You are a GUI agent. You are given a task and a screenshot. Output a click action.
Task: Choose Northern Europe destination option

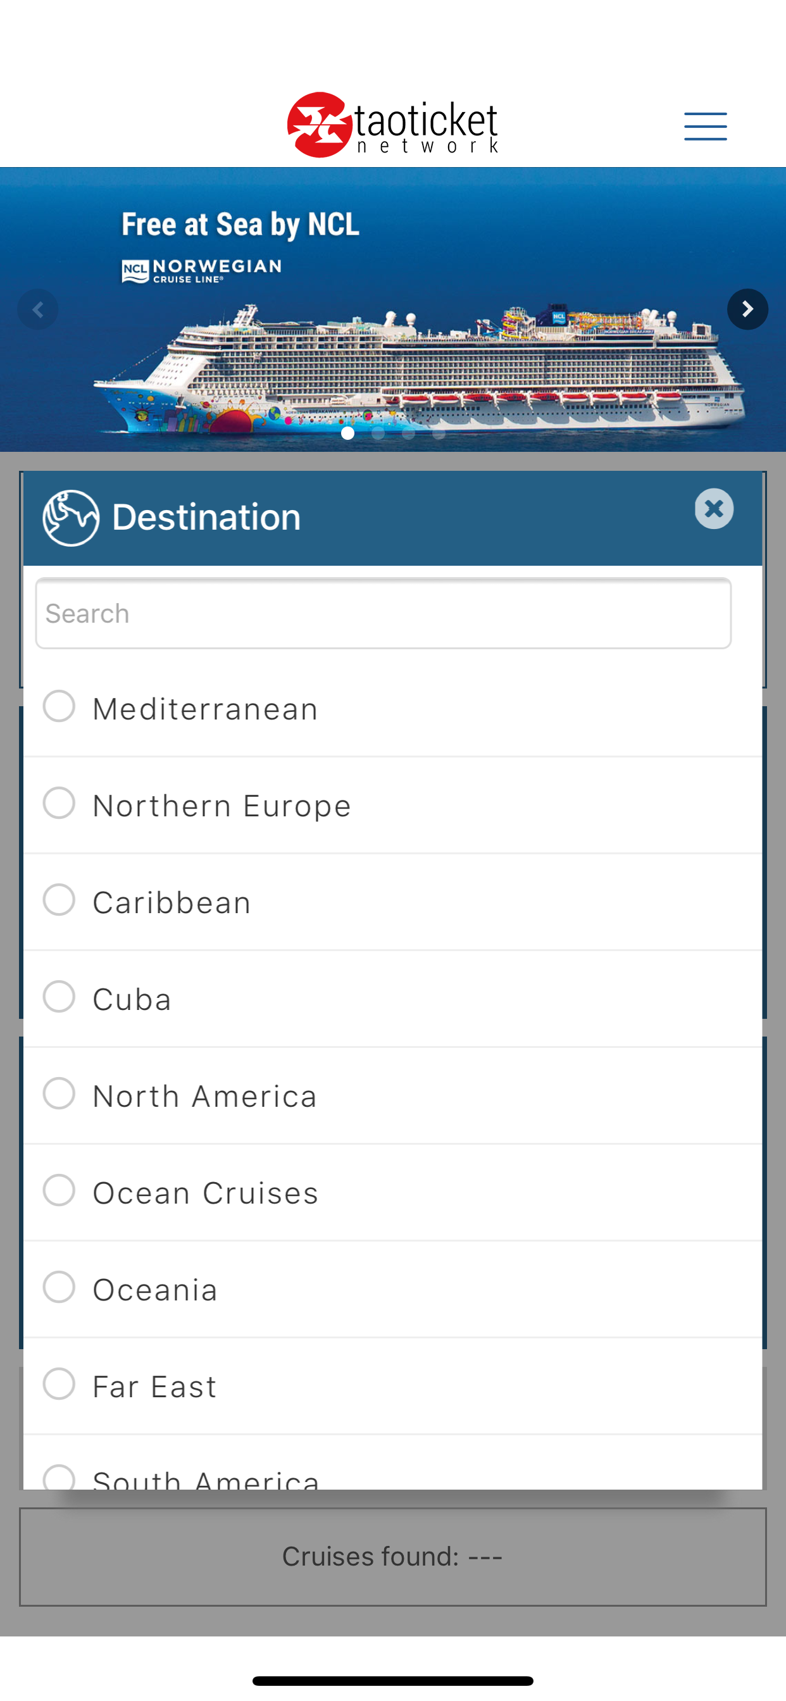point(392,805)
